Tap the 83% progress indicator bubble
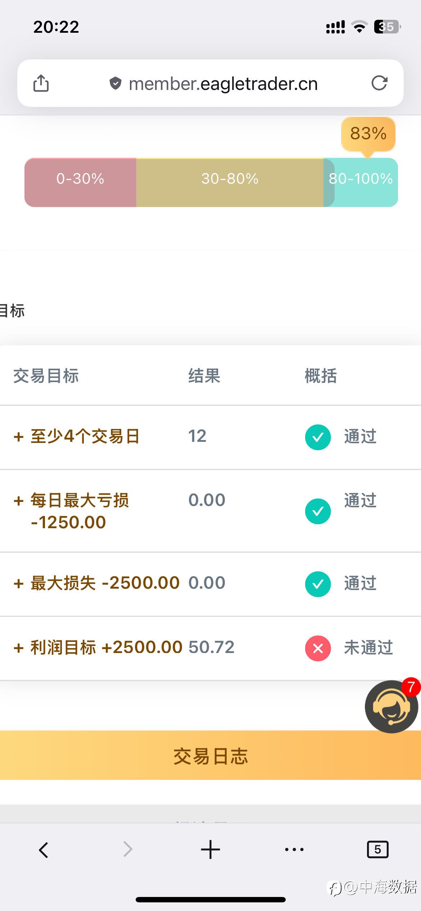The image size is (421, 911). tap(368, 133)
